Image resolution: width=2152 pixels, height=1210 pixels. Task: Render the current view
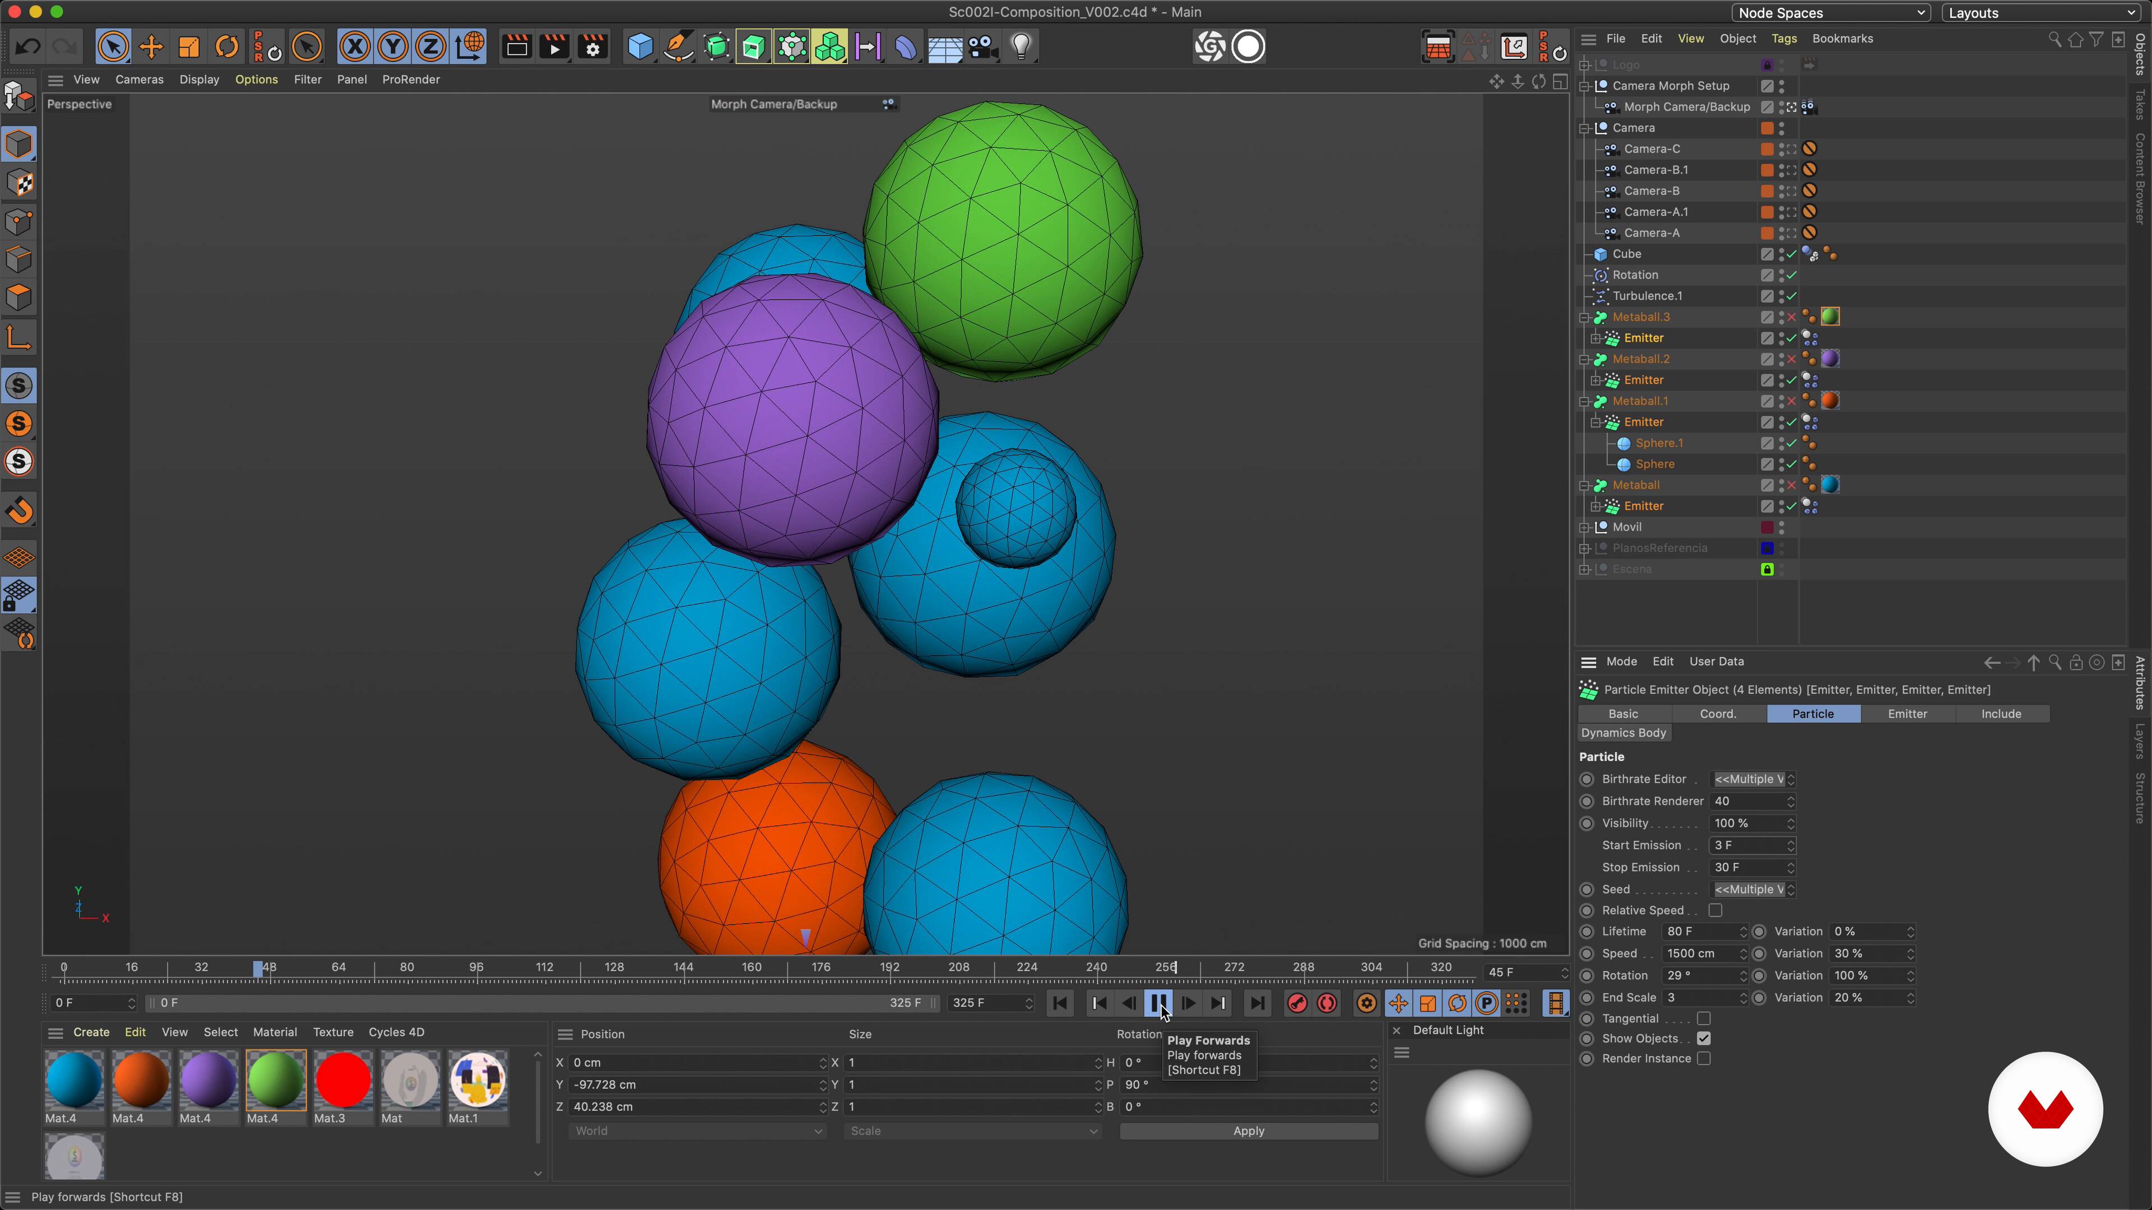[x=517, y=46]
